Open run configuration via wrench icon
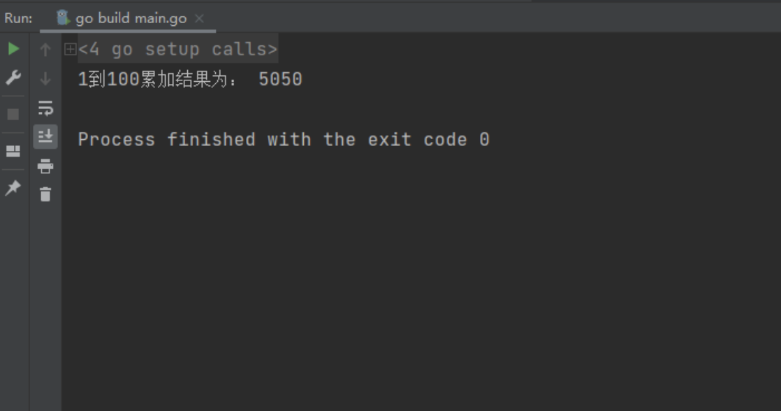The image size is (781, 411). coord(13,77)
